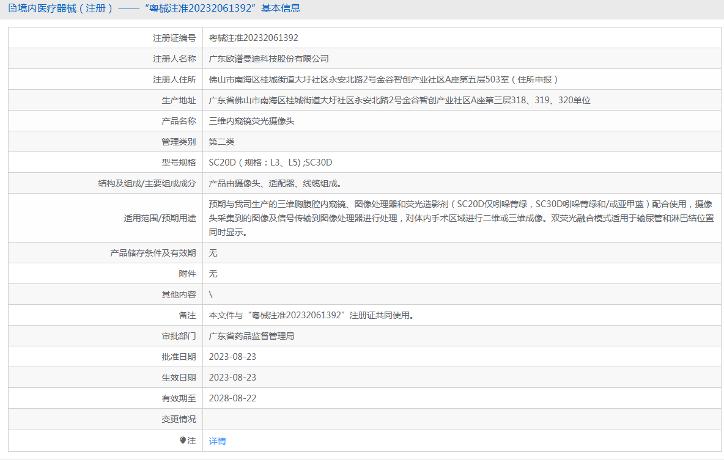Click the page title 境内医疗器械（注册）
The width and height of the screenshot is (724, 460).
pos(65,9)
